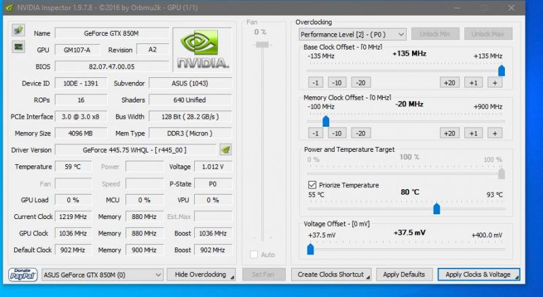Image resolution: width=543 pixels, height=297 pixels.
Task: Click the Device ID value 10DE - 1391
Action: click(x=81, y=83)
